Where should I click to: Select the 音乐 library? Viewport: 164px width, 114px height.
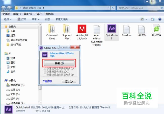click(11, 72)
